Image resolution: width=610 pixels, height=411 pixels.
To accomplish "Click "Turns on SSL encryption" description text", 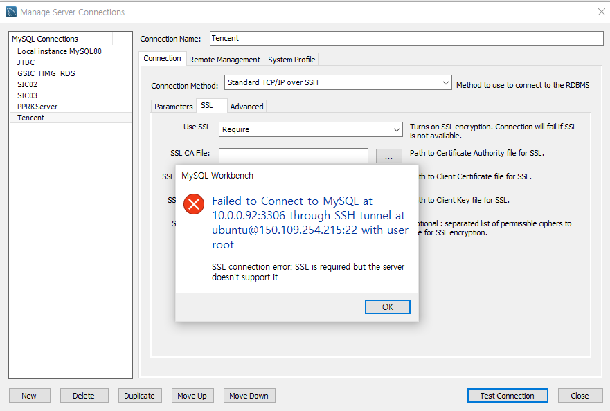I will [x=493, y=131].
